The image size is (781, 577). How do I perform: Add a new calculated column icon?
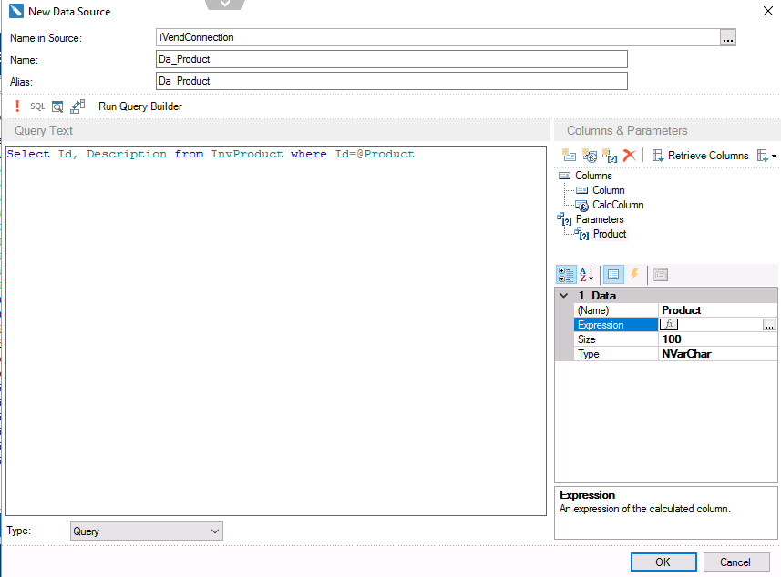590,156
